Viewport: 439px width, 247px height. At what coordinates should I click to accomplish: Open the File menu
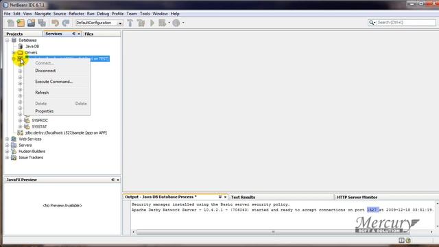click(7, 14)
